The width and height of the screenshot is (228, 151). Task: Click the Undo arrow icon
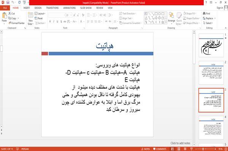click(13, 3)
